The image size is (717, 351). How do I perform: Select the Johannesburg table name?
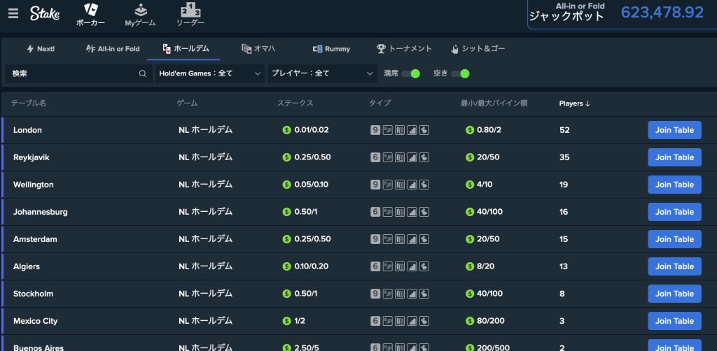click(40, 213)
